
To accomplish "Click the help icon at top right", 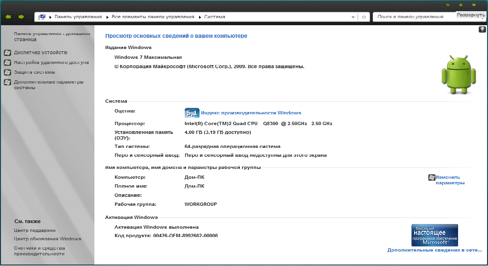I will click(x=482, y=29).
